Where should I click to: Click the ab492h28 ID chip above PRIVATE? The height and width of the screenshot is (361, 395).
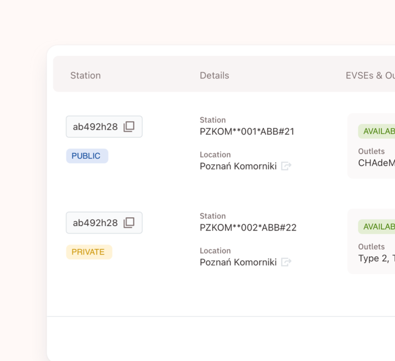(x=95, y=223)
